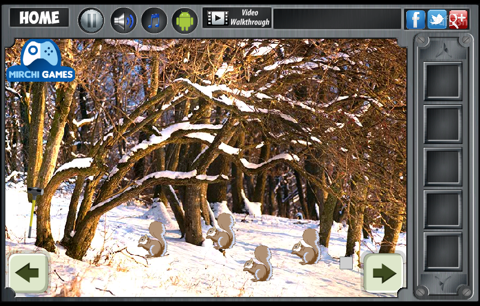Click the lowest squirrel in the snow
Screen dimensions: 480x306
tap(258, 263)
